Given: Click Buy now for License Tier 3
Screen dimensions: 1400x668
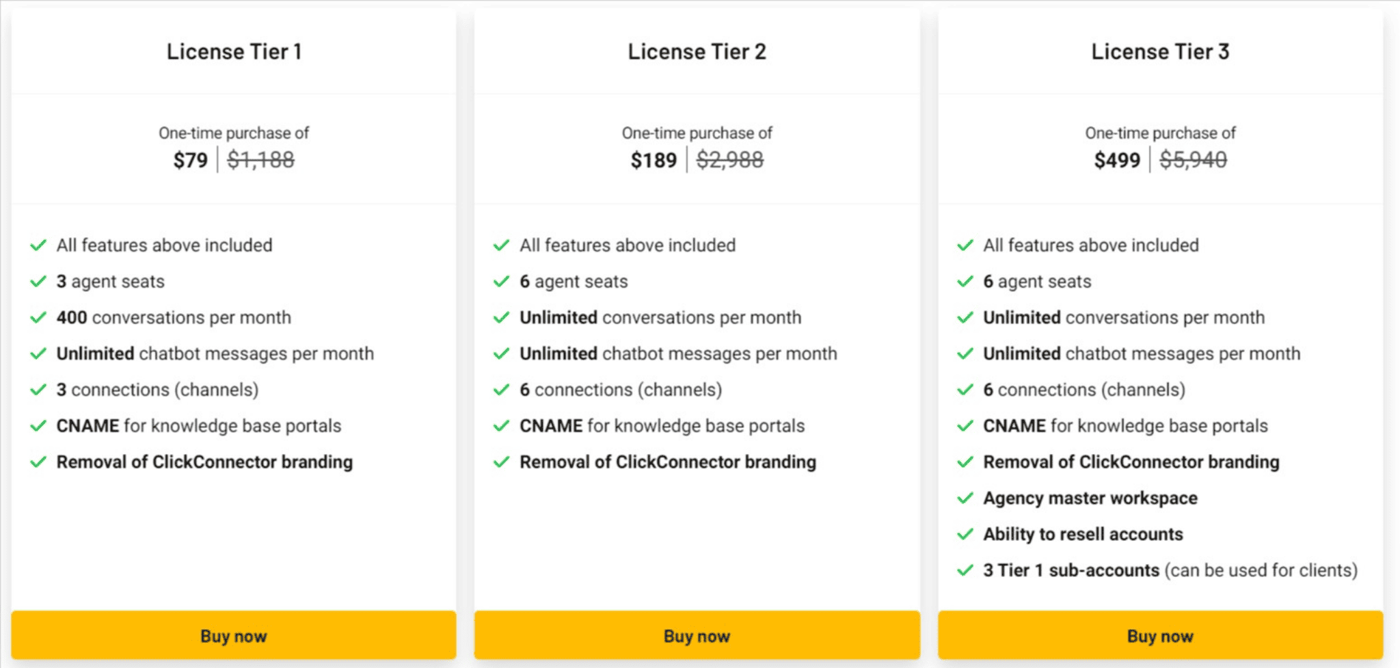Looking at the screenshot, I should 1160,635.
